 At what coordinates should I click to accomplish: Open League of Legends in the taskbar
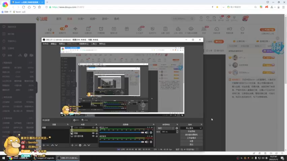pos(44,158)
